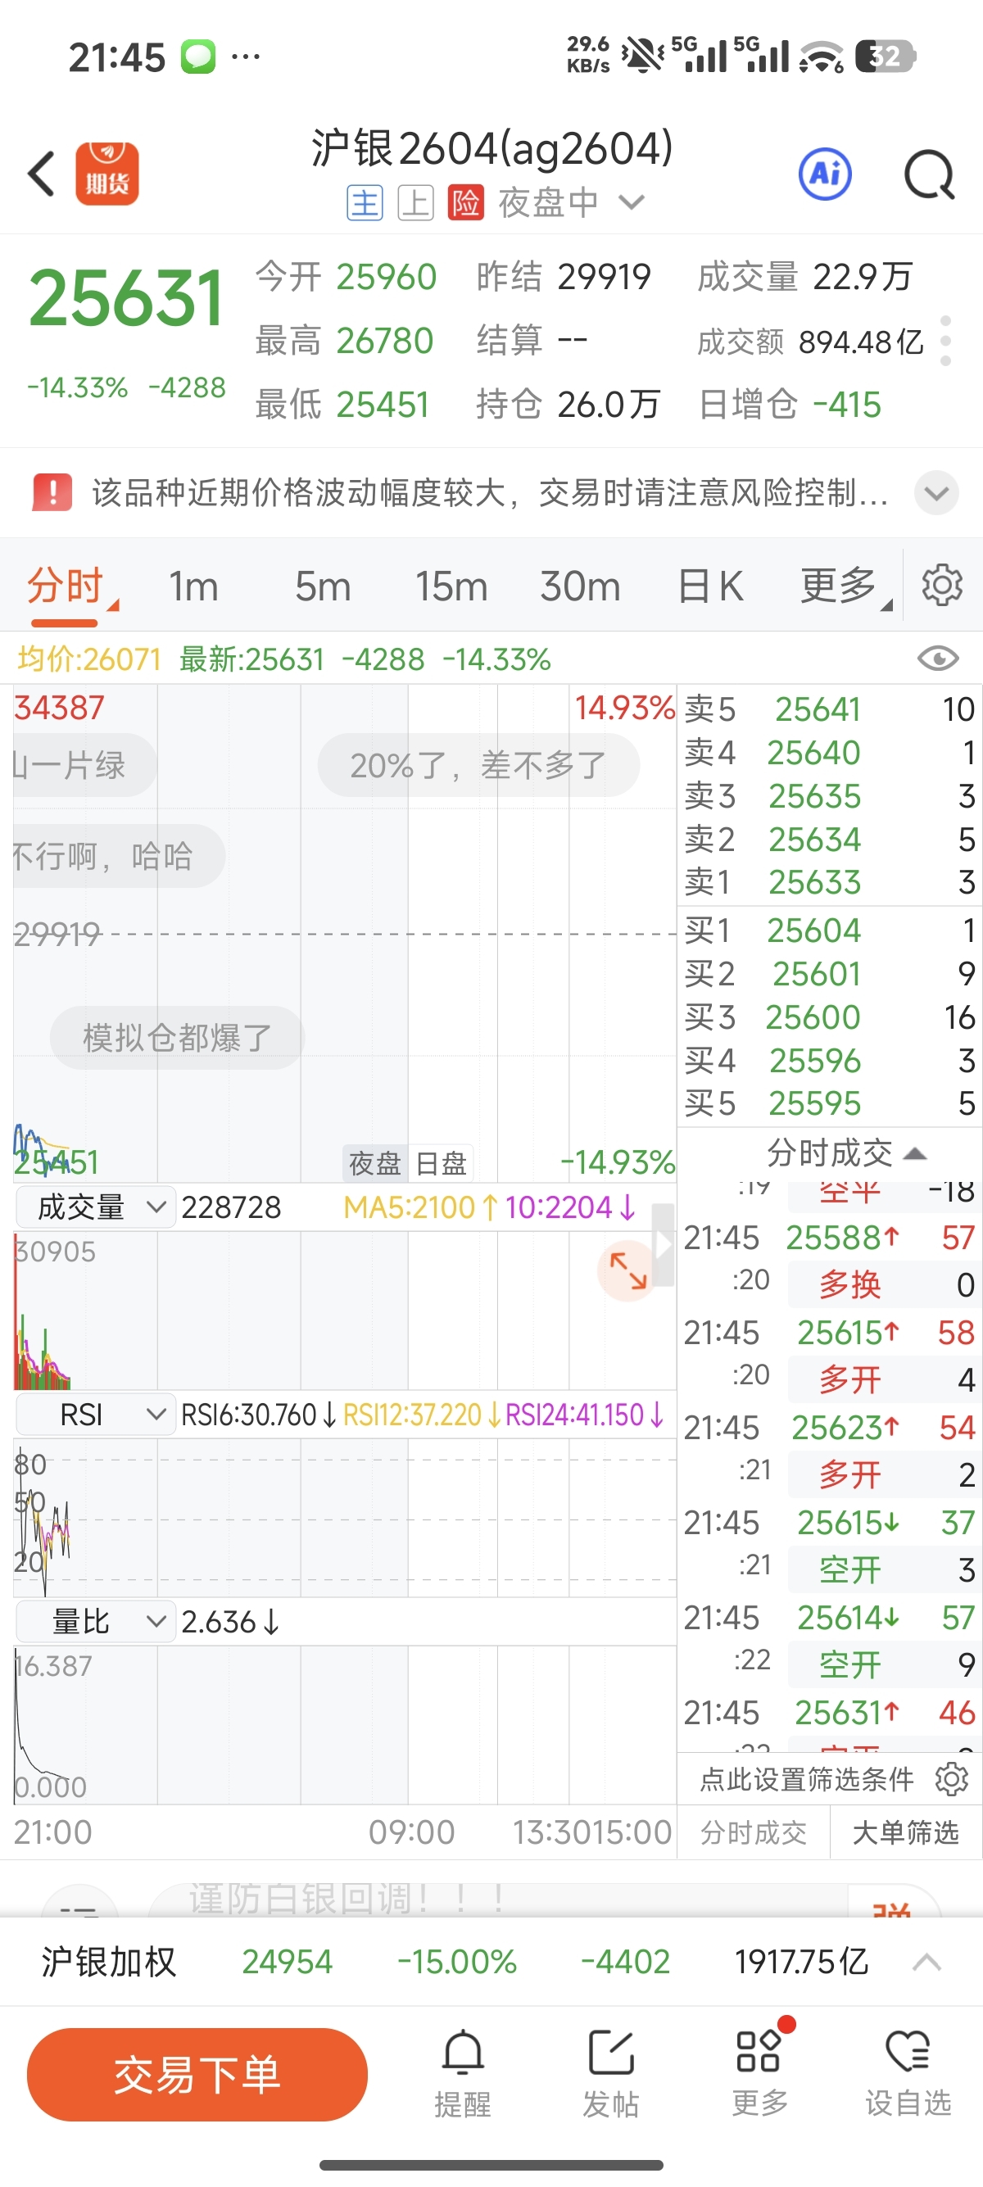Tap the 提醒 bell alert icon
983x2187 pixels.
pos(463,2073)
